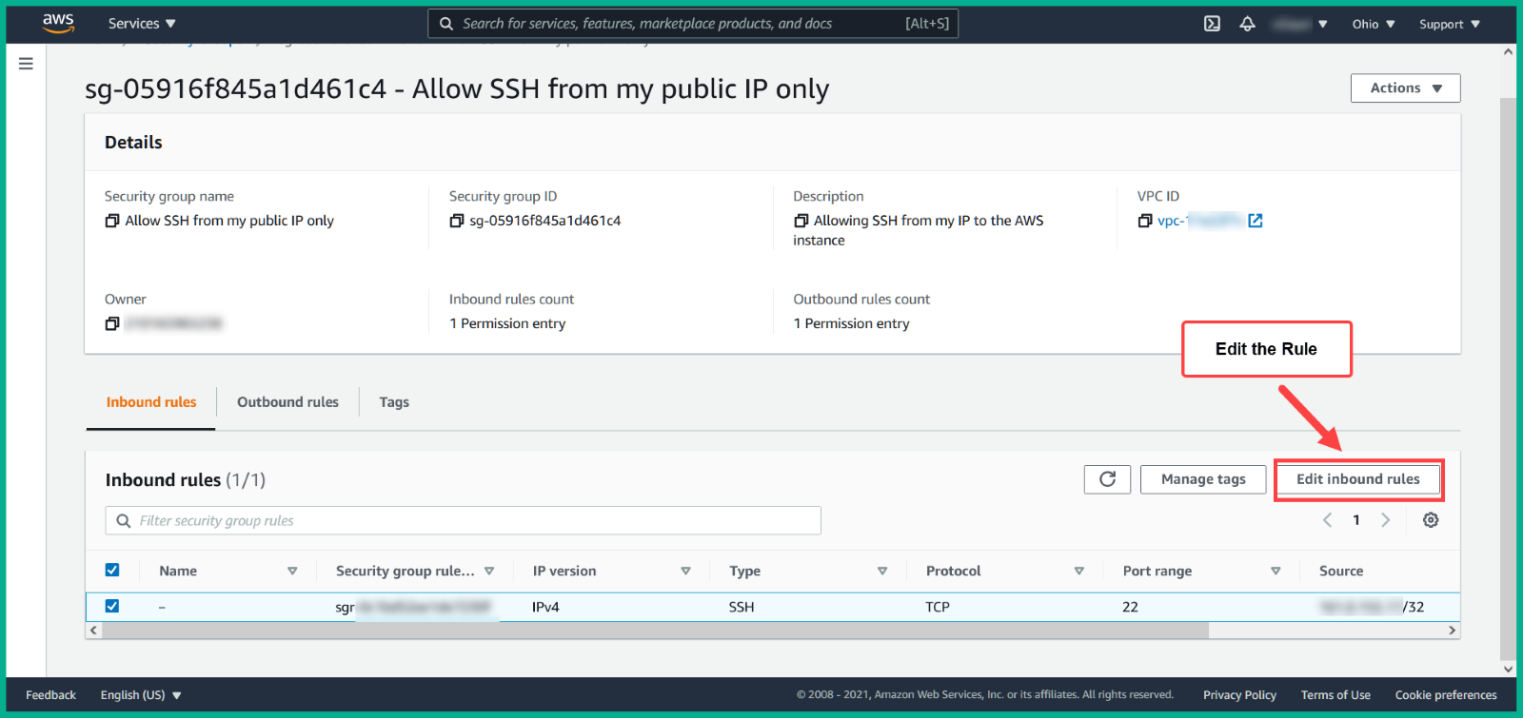Open the Privacy Policy link
Image resolution: width=1523 pixels, height=718 pixels.
point(1239,695)
